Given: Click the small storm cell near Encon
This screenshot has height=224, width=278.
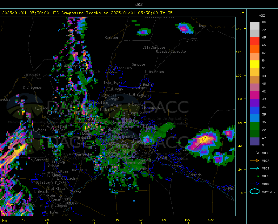Looking at the screenshot, I should point(185,28).
